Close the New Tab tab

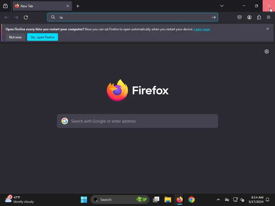67,6
